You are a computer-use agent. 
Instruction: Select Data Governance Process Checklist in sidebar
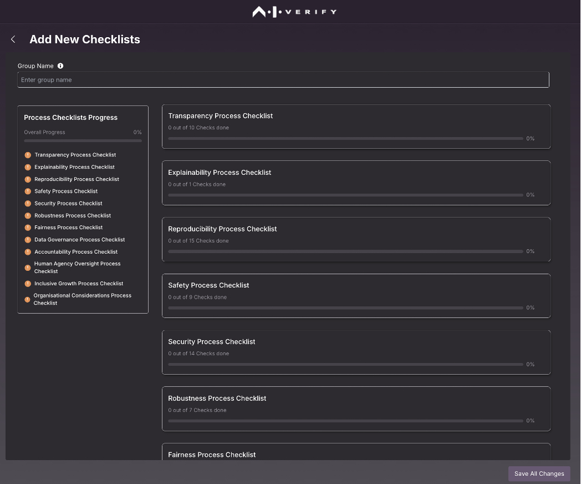tap(79, 240)
